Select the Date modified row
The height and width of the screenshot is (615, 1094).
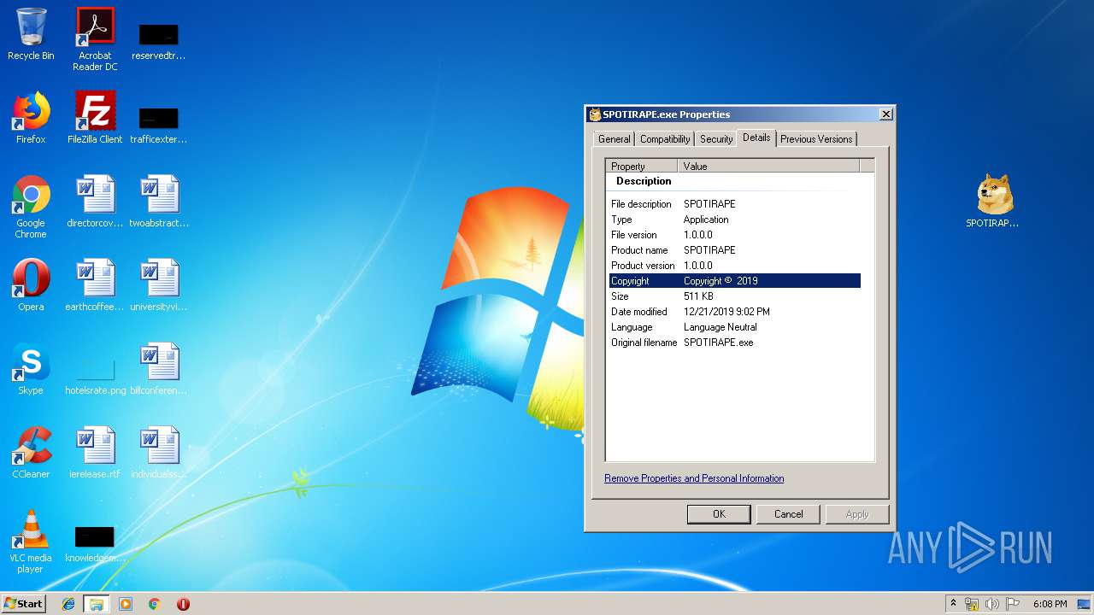[735, 312]
